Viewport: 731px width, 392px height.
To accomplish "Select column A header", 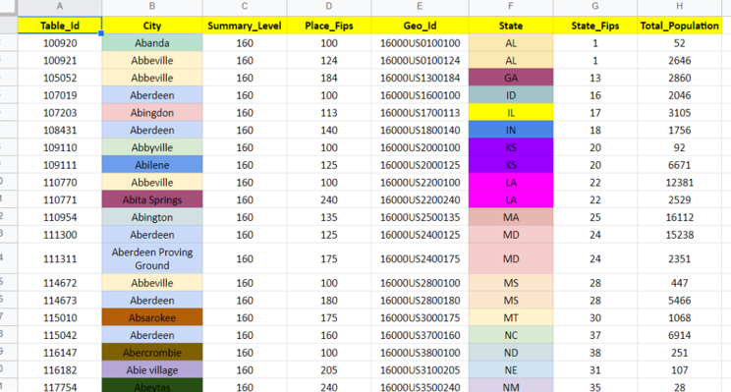I will click(x=60, y=7).
